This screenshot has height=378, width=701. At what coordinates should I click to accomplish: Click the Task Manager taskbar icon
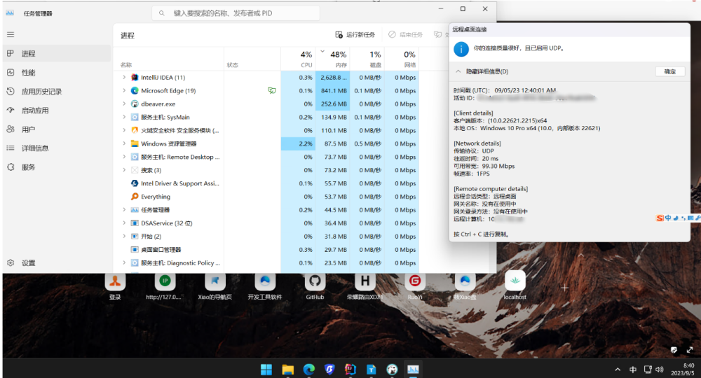coord(413,370)
